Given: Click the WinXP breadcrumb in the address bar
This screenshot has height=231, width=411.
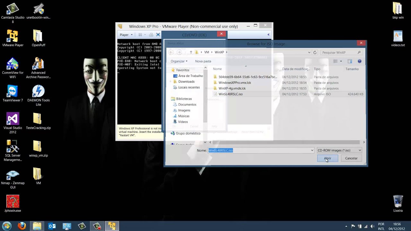Looking at the screenshot, I should coord(219,52).
